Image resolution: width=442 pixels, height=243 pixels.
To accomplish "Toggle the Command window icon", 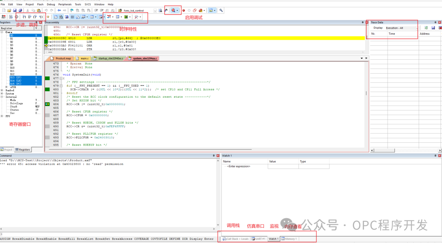I will tap(56, 17).
